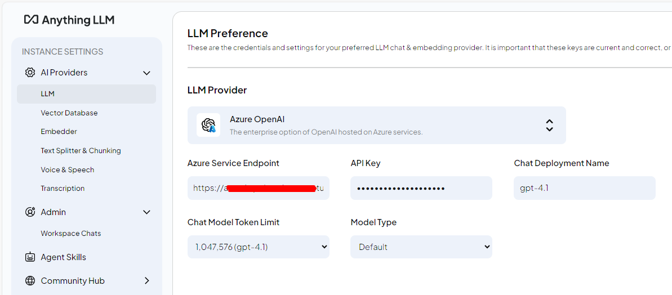Click the Admin user icon
Screen dimensions: 672x295
[x=30, y=212]
